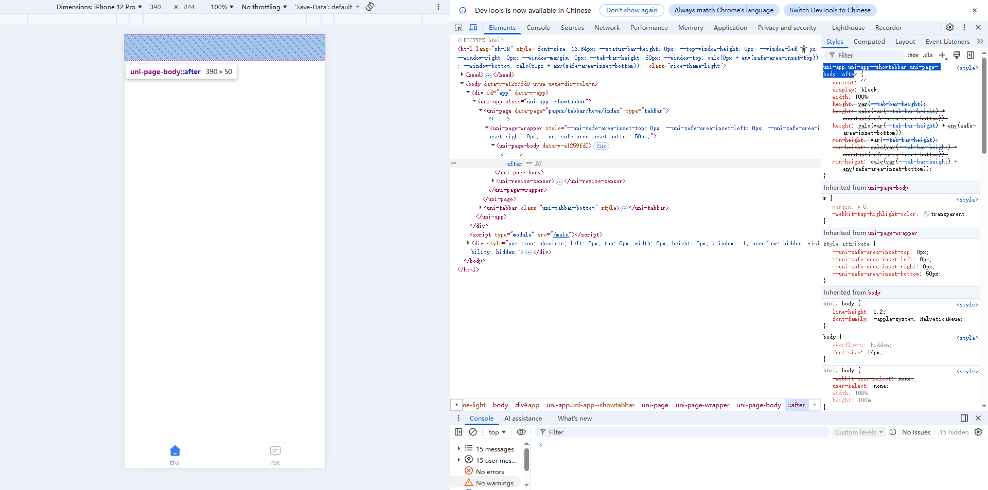
Task: Toggle the .cls element classes panel
Action: [x=928, y=55]
